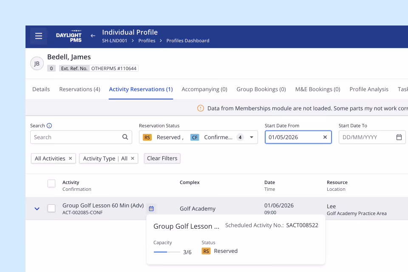Click the back arrow beside Individual Profile
408x272 pixels.
click(93, 36)
